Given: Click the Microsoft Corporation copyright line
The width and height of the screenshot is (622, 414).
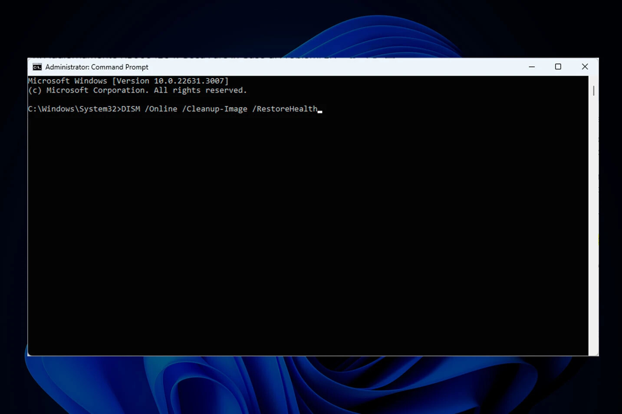Looking at the screenshot, I should (x=137, y=90).
